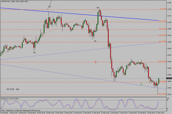Click the '21 Feb 14:30' time axis label
The height and width of the screenshot is (114, 172).
(x=105, y=113)
